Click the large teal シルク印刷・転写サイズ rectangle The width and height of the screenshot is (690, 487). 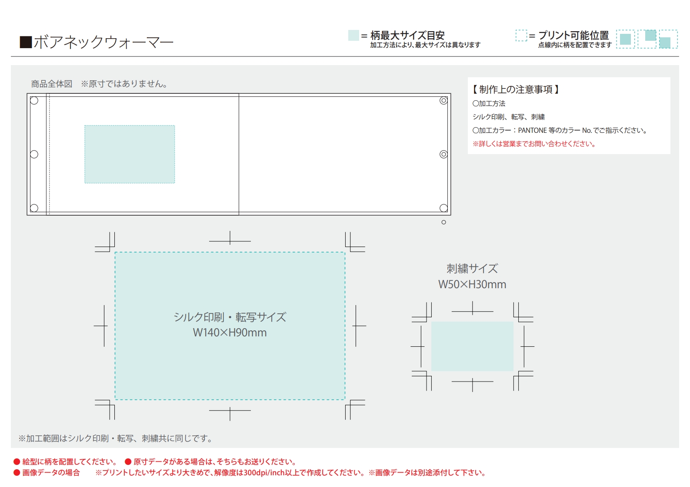point(230,326)
